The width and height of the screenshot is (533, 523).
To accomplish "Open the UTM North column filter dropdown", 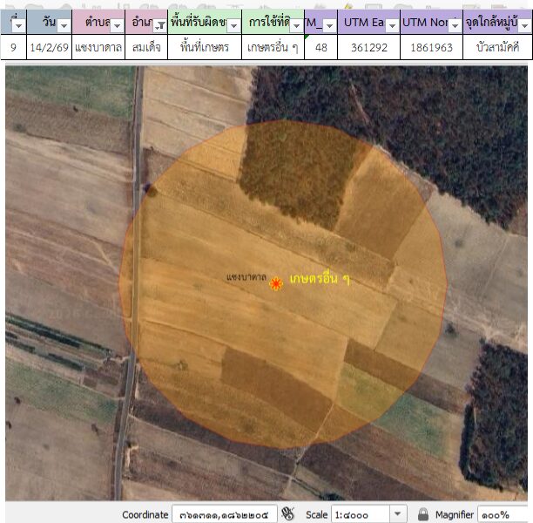I will coord(454,26).
